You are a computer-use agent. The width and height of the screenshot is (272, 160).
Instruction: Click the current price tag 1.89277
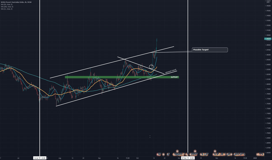coord(268,39)
